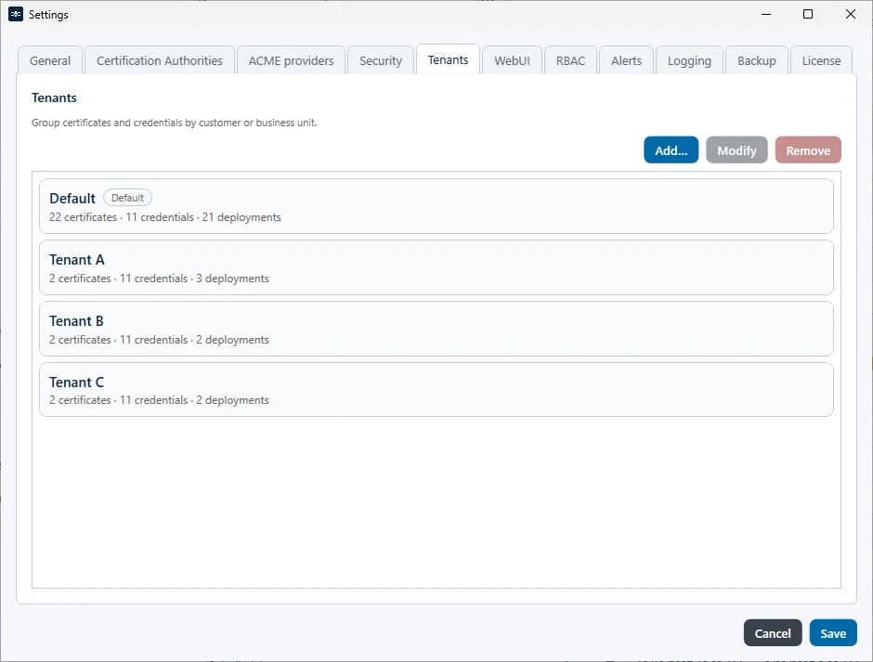
Task: Open the Alerts tab
Action: click(x=626, y=60)
